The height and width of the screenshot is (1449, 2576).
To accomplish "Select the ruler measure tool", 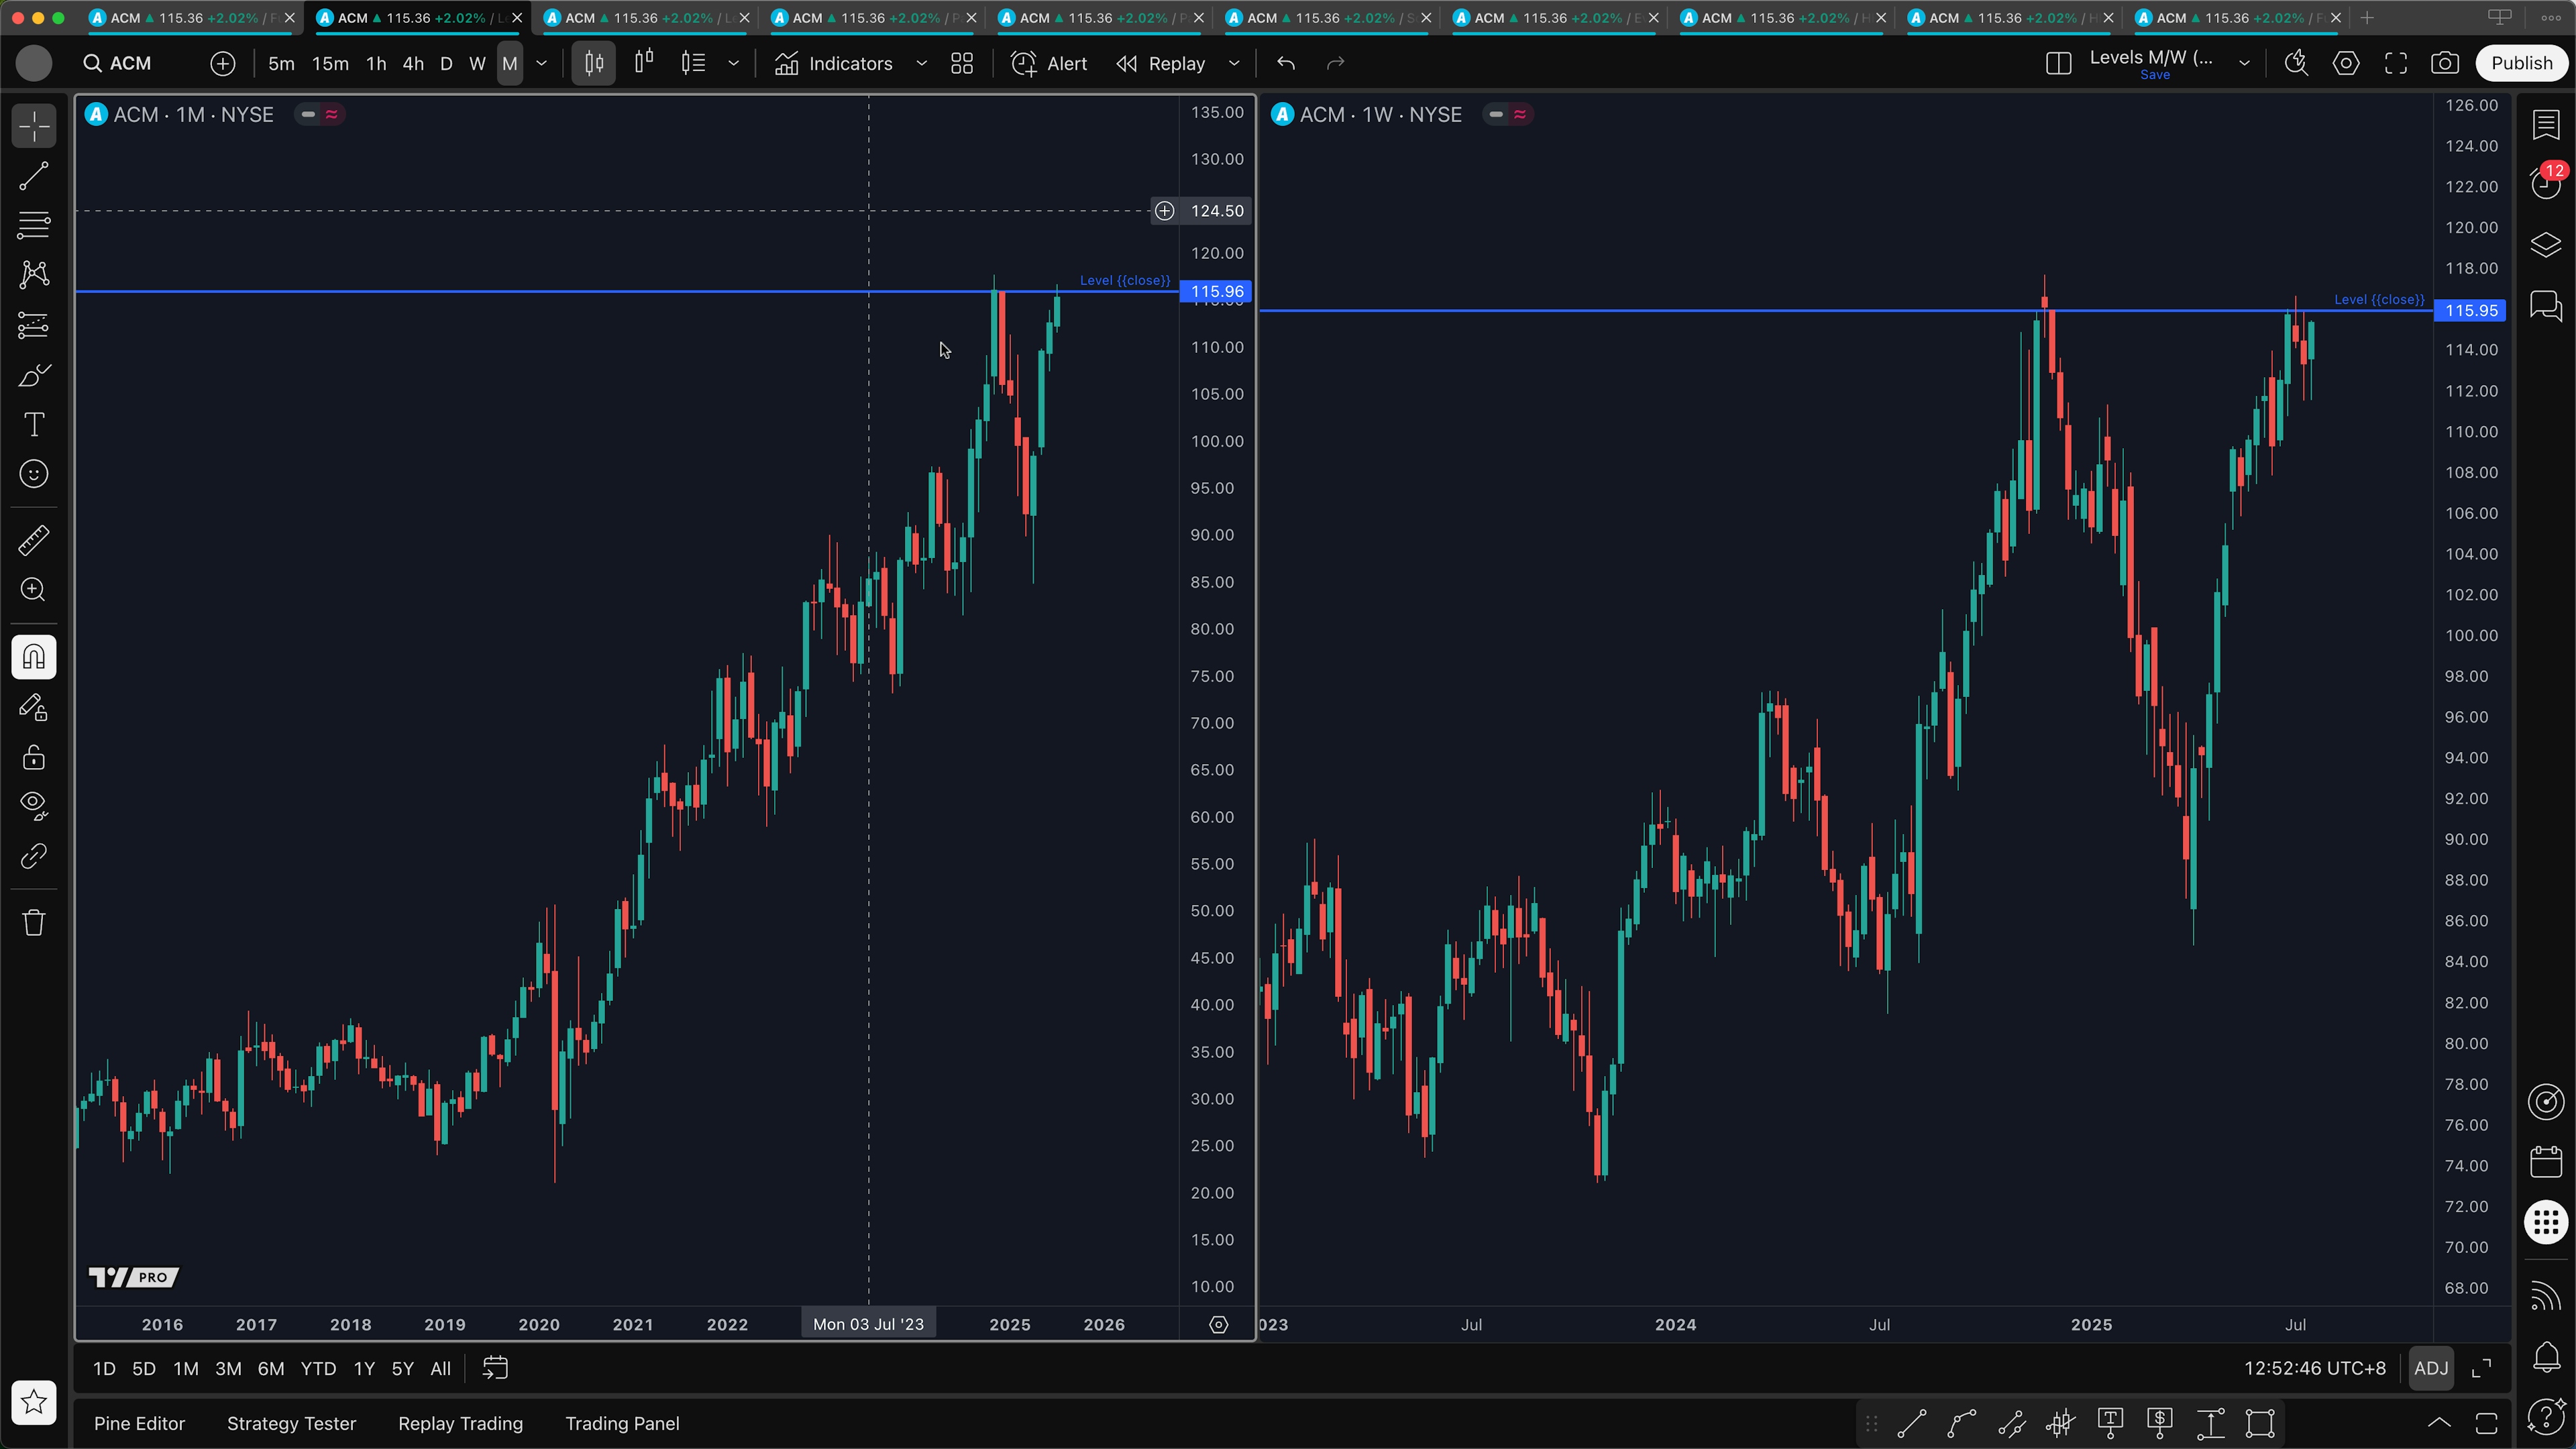I will (34, 540).
